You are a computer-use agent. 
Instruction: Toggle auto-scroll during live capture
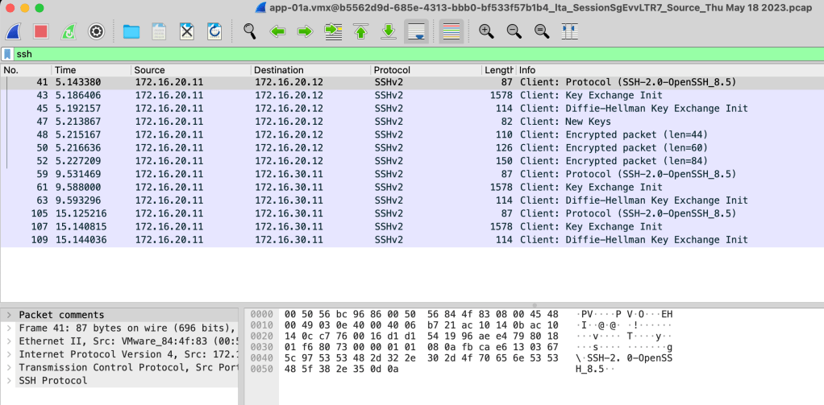(x=416, y=31)
